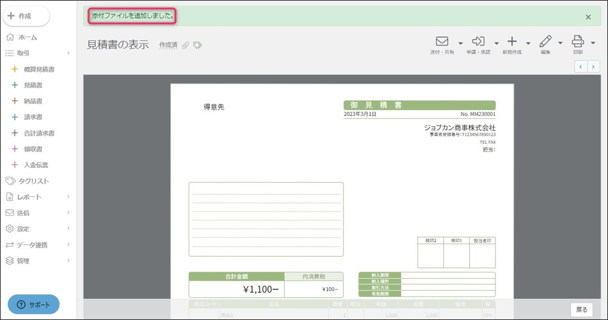This screenshot has width=608, height=320.
Task: Open the 編集 dropdown arrow
Action: pyautogui.click(x=560, y=43)
